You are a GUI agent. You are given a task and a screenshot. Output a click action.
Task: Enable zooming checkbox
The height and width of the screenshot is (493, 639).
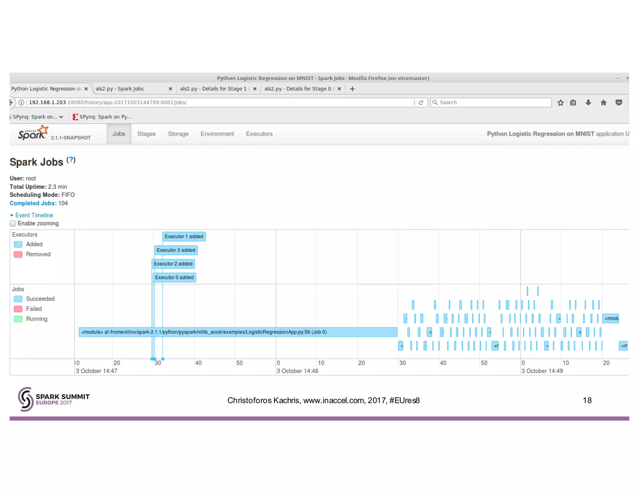point(13,223)
